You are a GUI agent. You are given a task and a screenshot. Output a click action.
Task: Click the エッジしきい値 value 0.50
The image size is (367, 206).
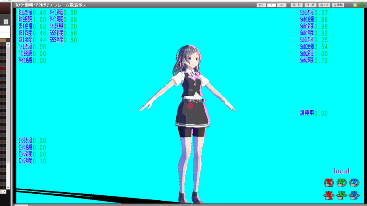tap(39, 141)
